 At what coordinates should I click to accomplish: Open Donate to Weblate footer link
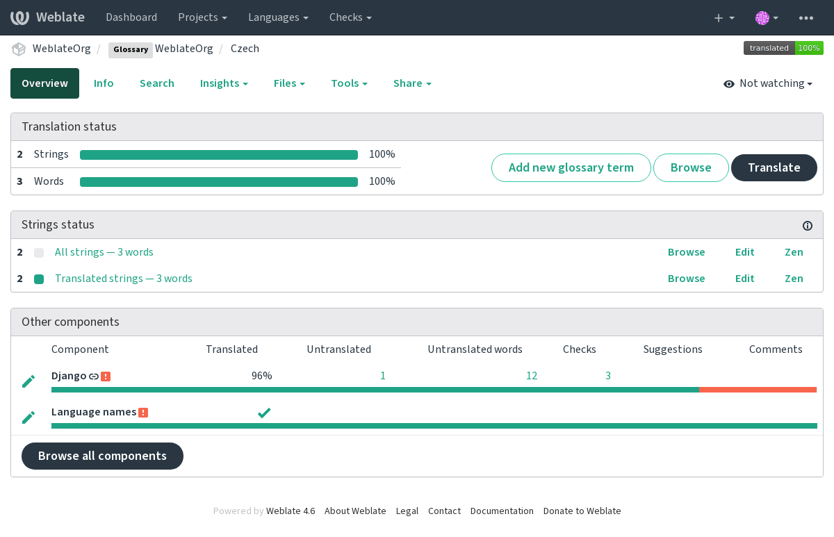[x=582, y=511]
